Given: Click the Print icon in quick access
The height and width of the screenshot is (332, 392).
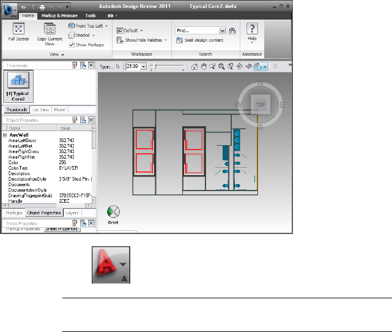Looking at the screenshot, I should (x=42, y=7).
